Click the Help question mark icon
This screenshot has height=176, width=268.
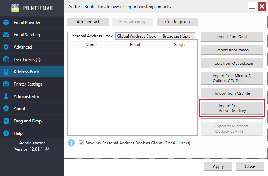[6, 133]
